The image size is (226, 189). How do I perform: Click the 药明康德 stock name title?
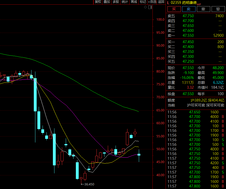pos(189,3)
